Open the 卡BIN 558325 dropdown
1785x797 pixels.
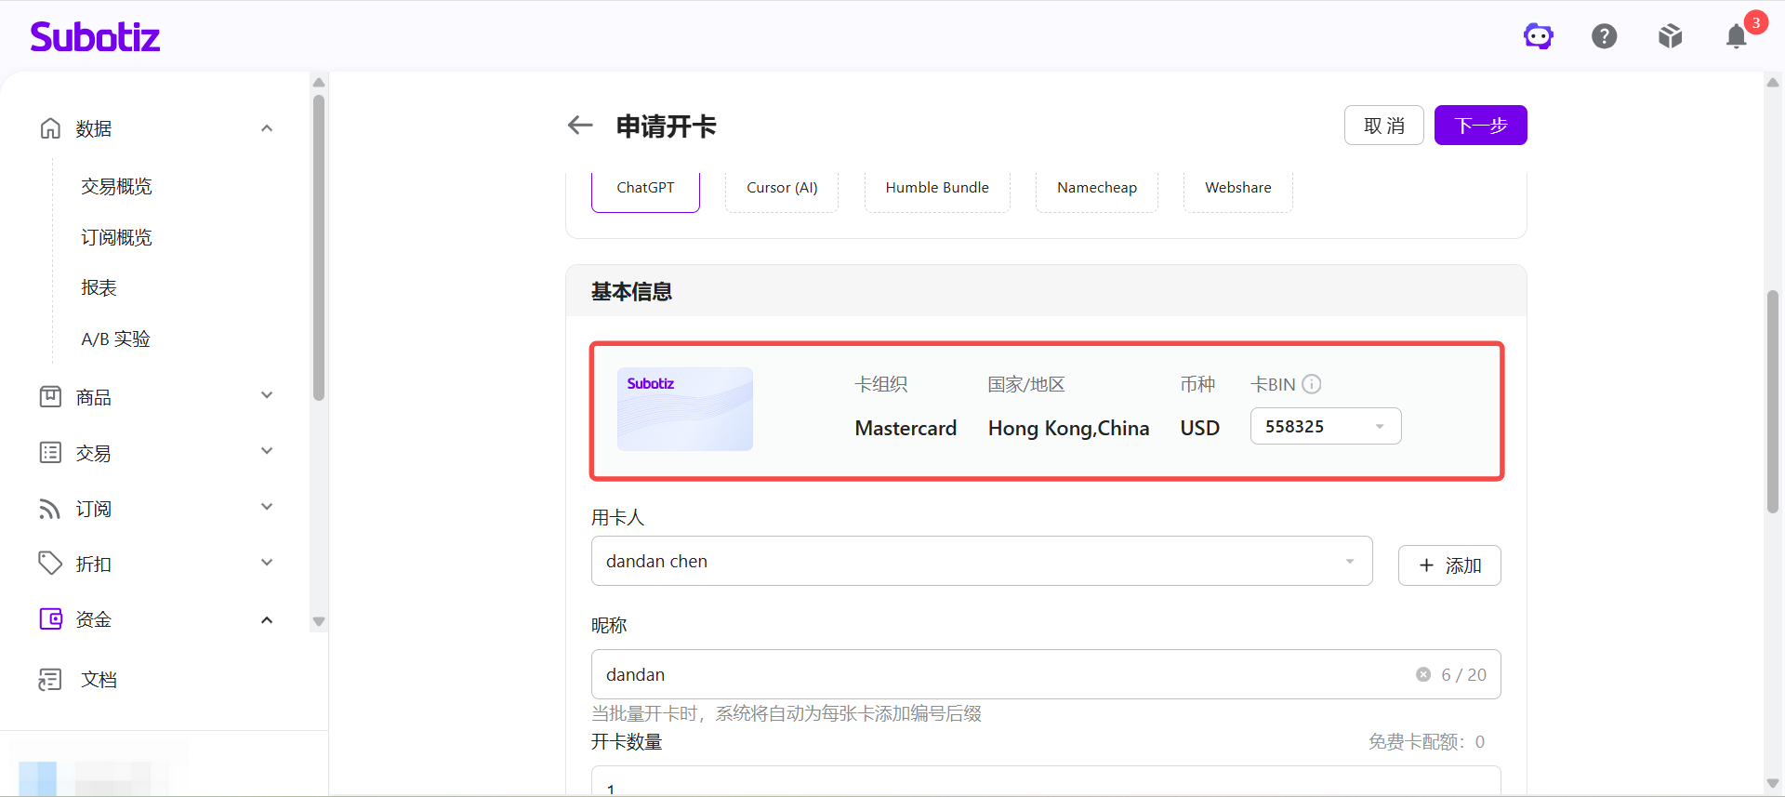[x=1326, y=426]
